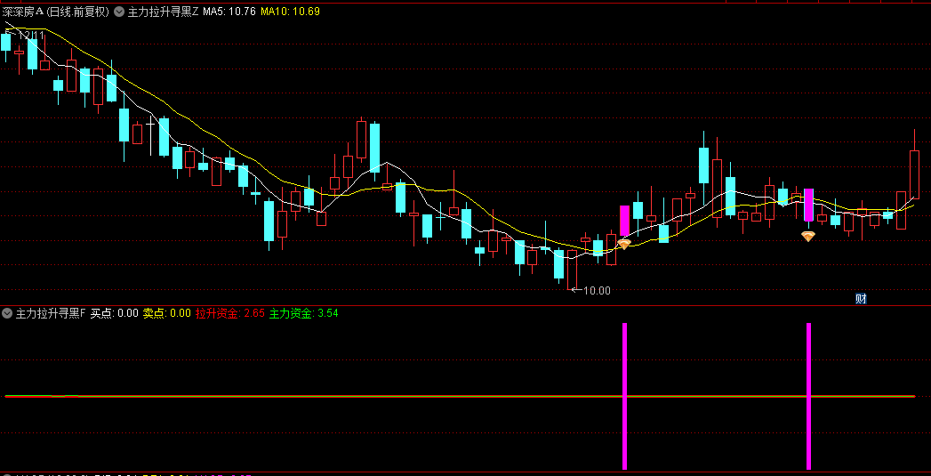The width and height of the screenshot is (931, 476).
Task: Click the first orange diamond signal icon
Action: click(x=624, y=244)
